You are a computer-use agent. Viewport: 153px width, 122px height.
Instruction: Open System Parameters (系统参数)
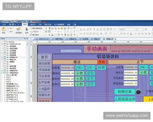point(19,30)
